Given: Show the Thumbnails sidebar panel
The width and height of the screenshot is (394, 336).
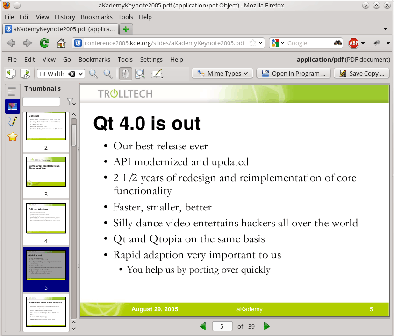Looking at the screenshot, I should (x=12, y=106).
